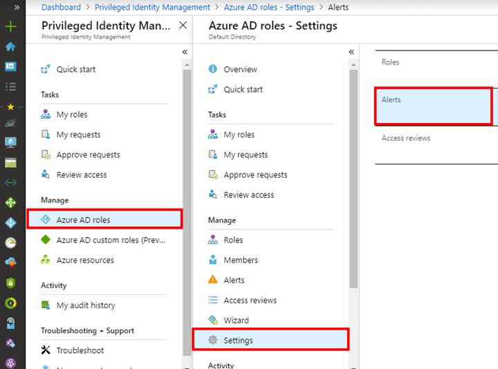The height and width of the screenshot is (369, 498).
Task: Open the All services list icon
Action: 10,86
